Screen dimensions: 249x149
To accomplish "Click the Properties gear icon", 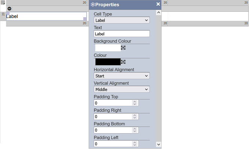I will (93, 4).
